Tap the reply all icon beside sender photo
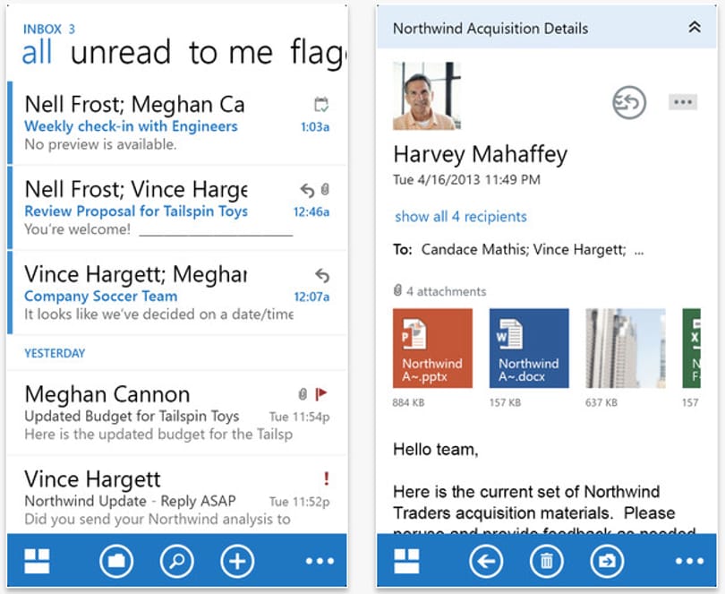 pyautogui.click(x=629, y=102)
